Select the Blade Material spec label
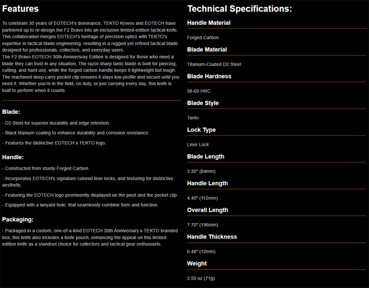This screenshot has height=288, width=369. click(x=207, y=50)
